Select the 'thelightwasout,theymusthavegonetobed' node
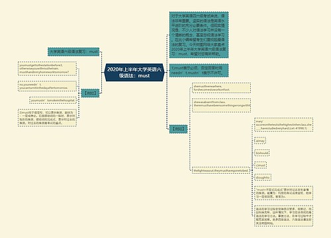Screen dimensions: 331x238 tap(221, 171)
